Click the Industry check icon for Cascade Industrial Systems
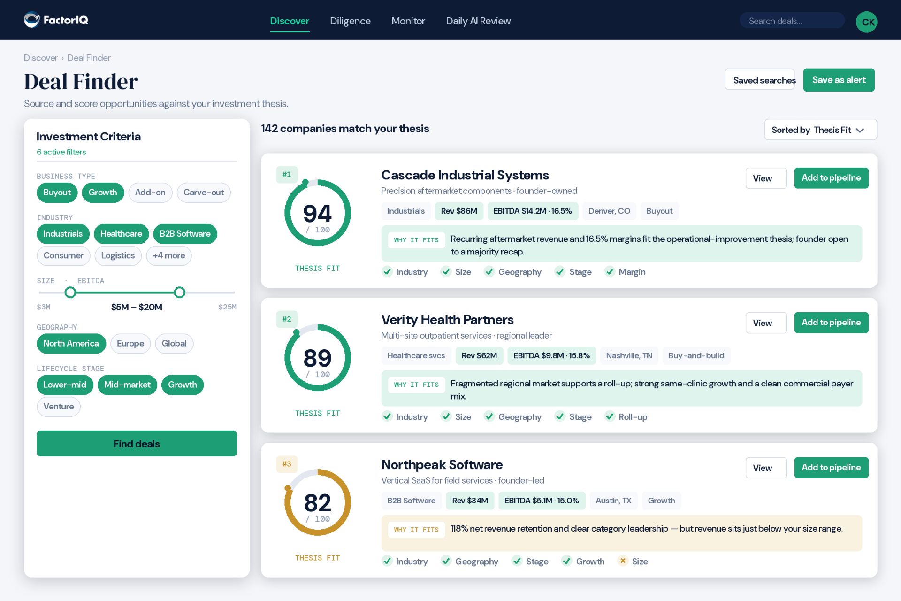 pos(387,272)
